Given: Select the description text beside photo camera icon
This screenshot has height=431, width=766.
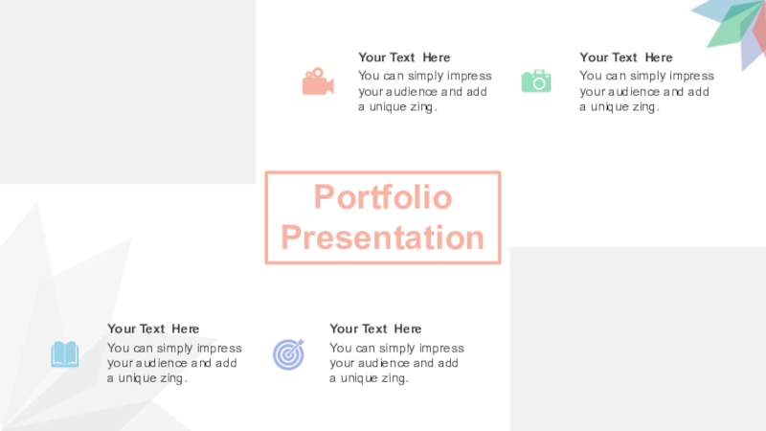Looking at the screenshot, I should pos(646,91).
